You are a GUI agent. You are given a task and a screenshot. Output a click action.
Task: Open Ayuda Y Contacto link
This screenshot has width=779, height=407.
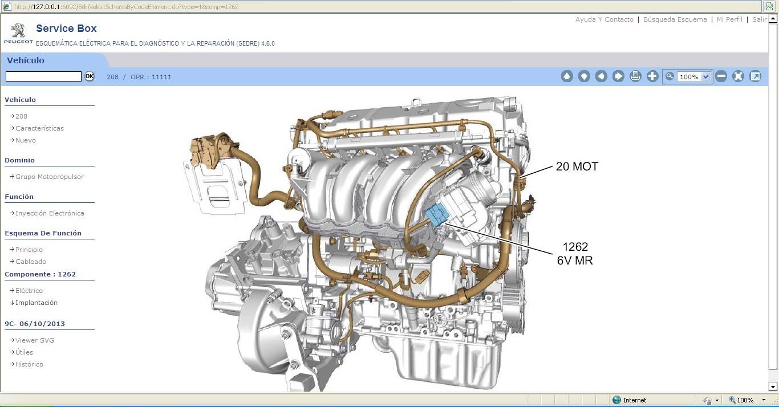604,19
